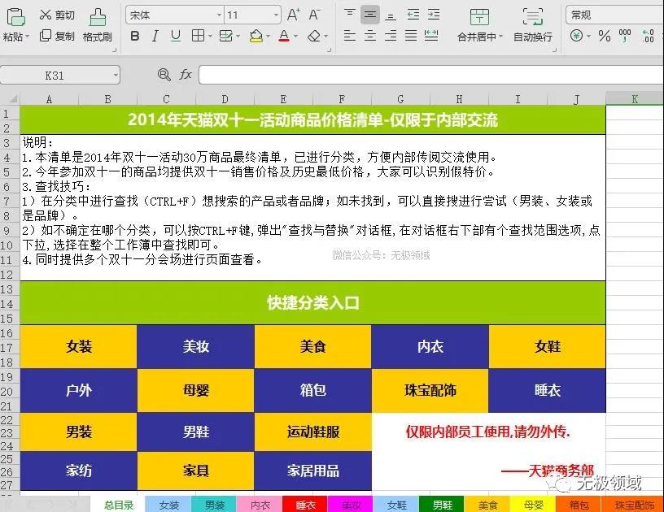Click the Format Painter (格式刷) icon
Image resolution: width=664 pixels, height=512 pixels.
click(98, 17)
